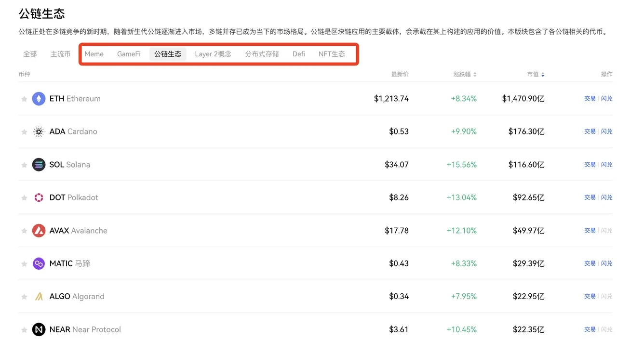Open 交易 for DOT Polkadot
Viewport: 617px width, 340px height.
coord(590,197)
